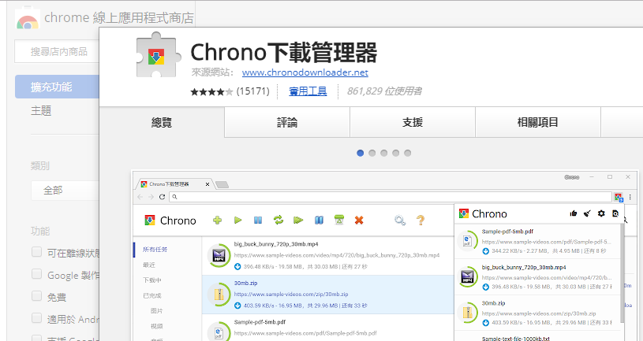The width and height of the screenshot is (643, 341).
Task: Open the www.chronodownloader.net link
Action: (305, 72)
